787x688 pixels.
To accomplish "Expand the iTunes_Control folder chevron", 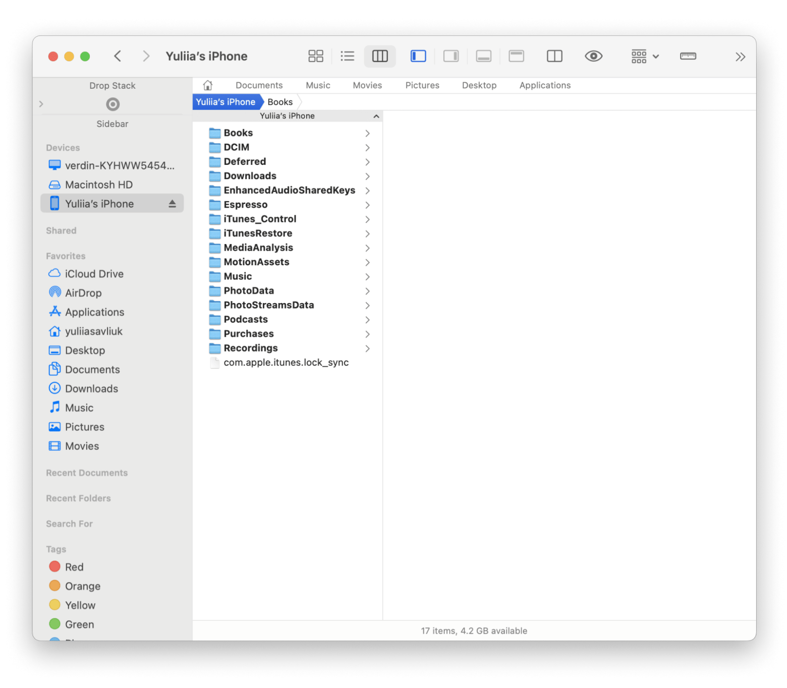I will click(367, 219).
